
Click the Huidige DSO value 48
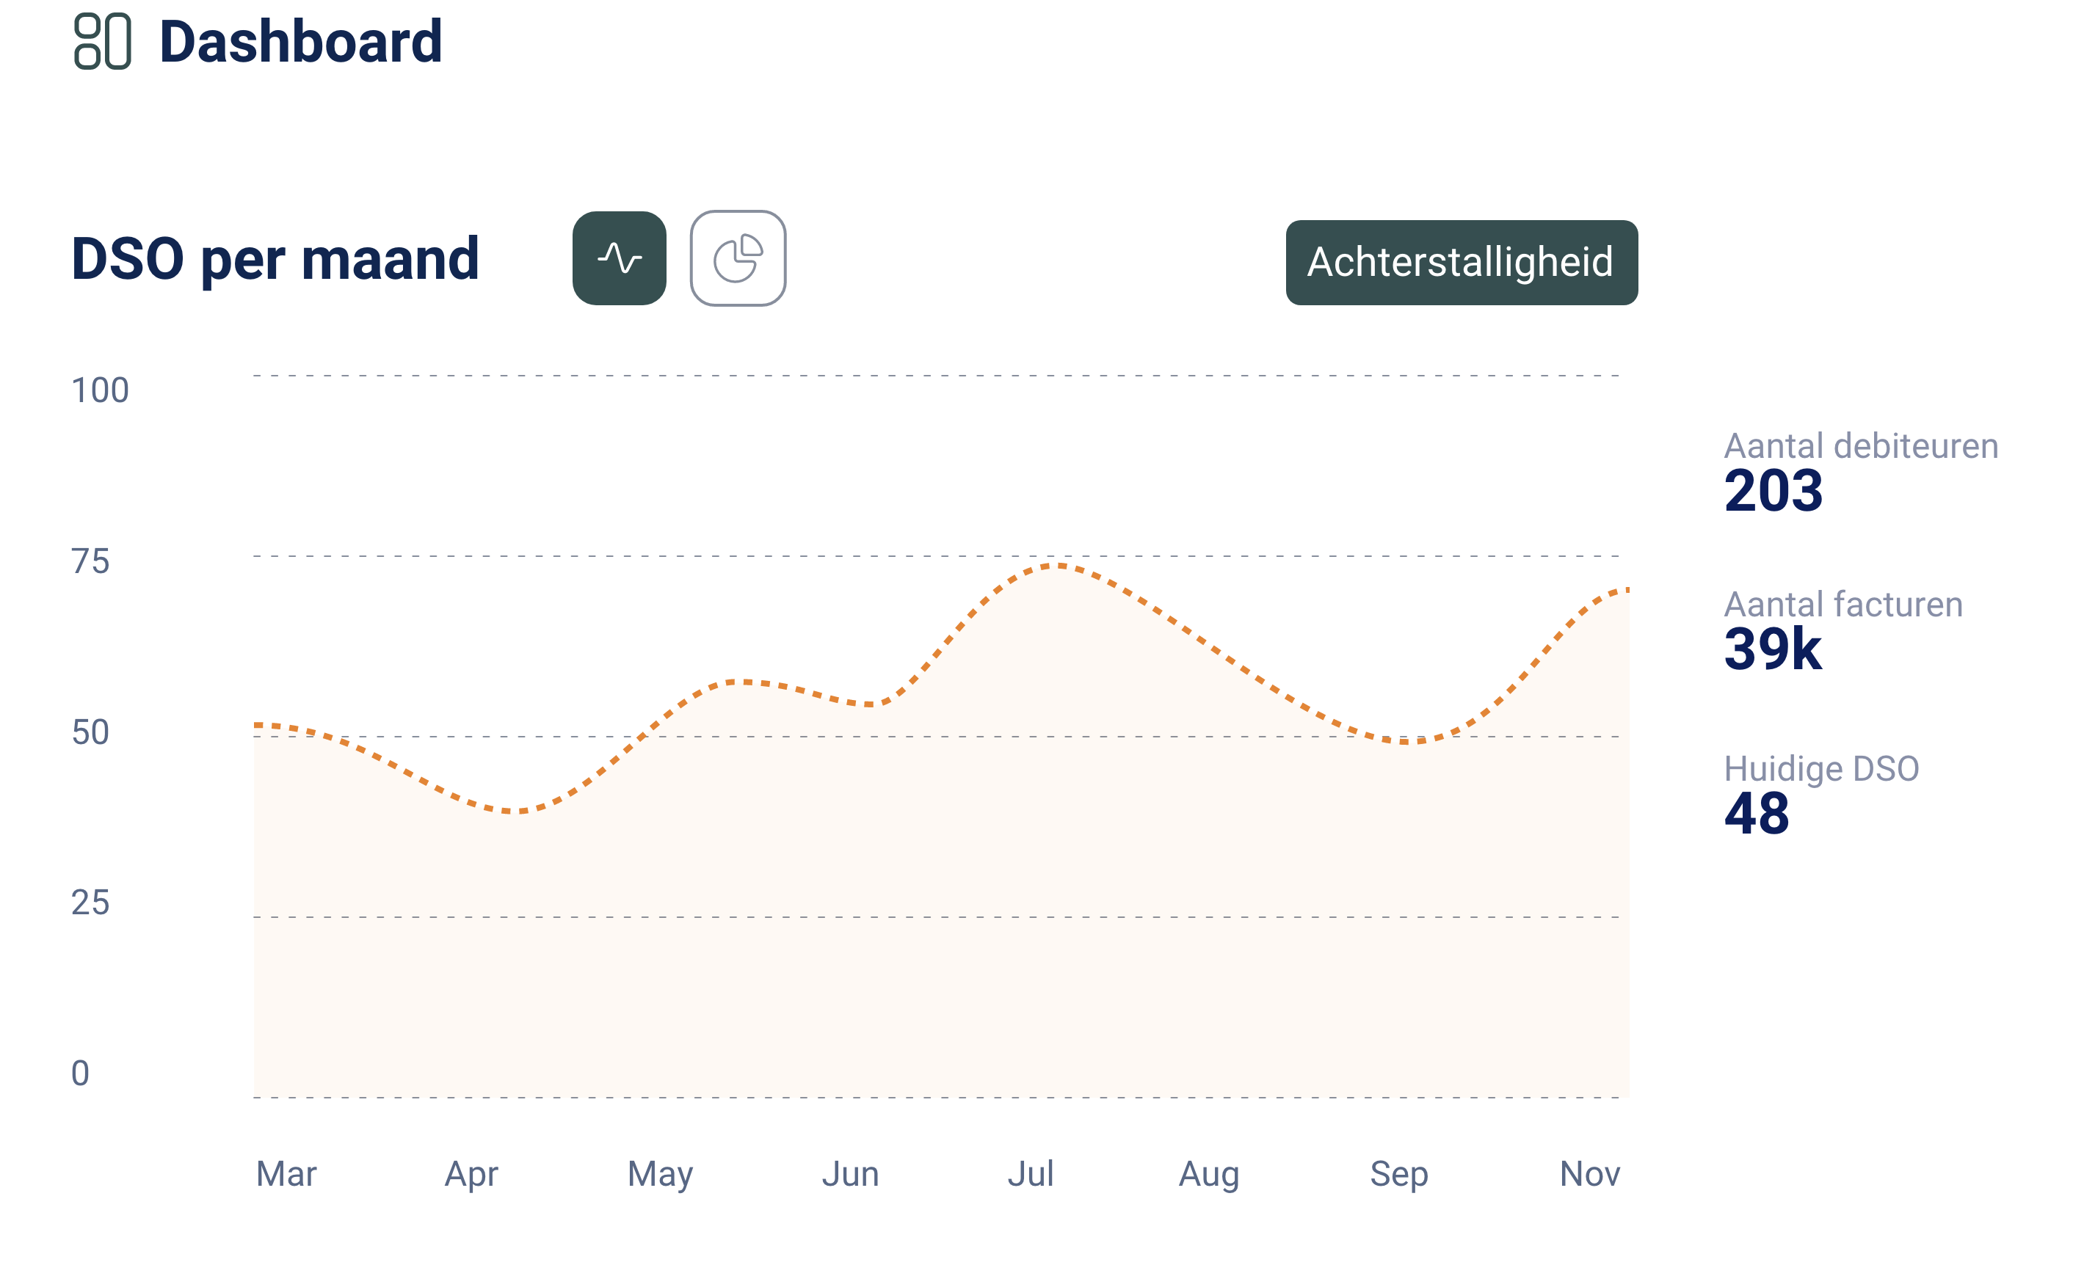(1757, 813)
